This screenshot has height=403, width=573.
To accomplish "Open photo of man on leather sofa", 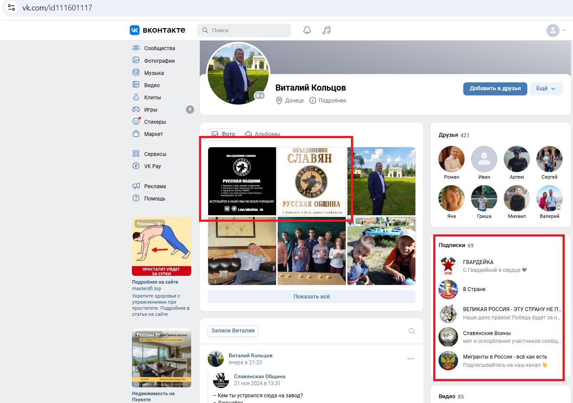I will (x=242, y=251).
